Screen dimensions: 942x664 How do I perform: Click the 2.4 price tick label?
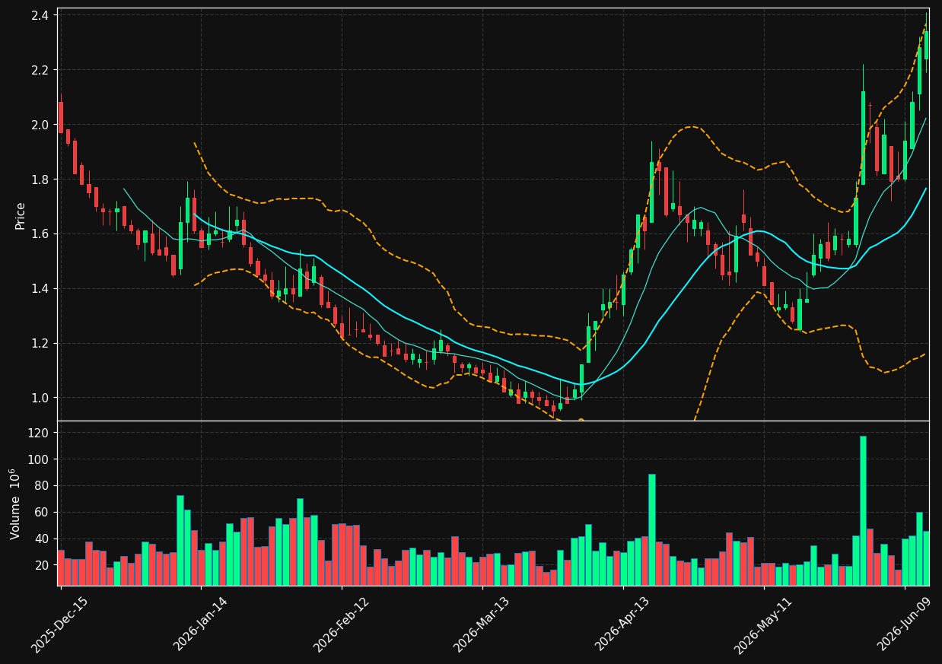42,15
